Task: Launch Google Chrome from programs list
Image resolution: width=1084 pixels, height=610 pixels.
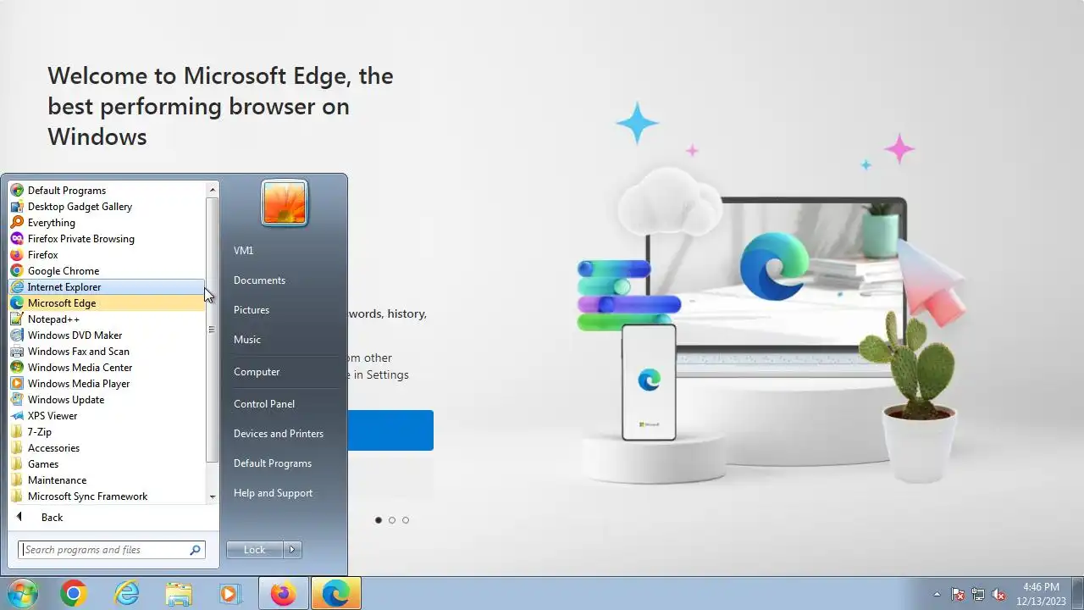Action: pyautogui.click(x=107, y=271)
